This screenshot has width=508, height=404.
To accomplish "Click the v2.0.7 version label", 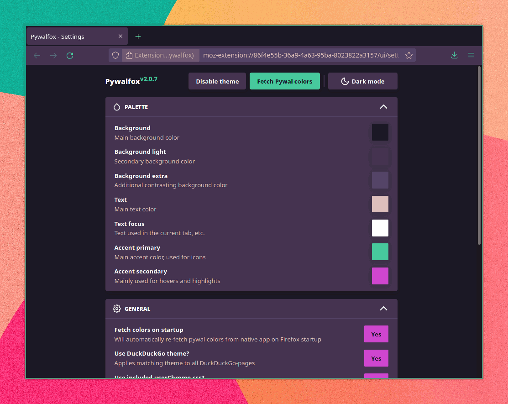I will pos(149,79).
